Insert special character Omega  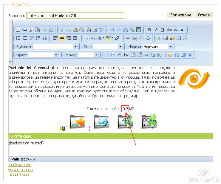177,55
